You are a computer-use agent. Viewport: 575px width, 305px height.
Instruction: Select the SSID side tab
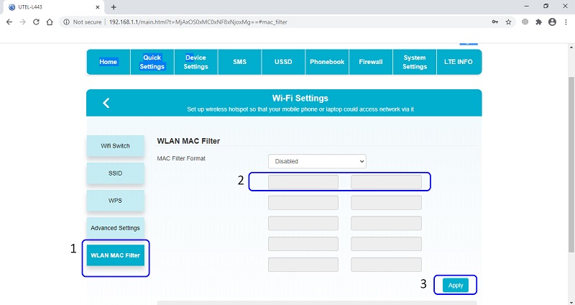tap(116, 173)
